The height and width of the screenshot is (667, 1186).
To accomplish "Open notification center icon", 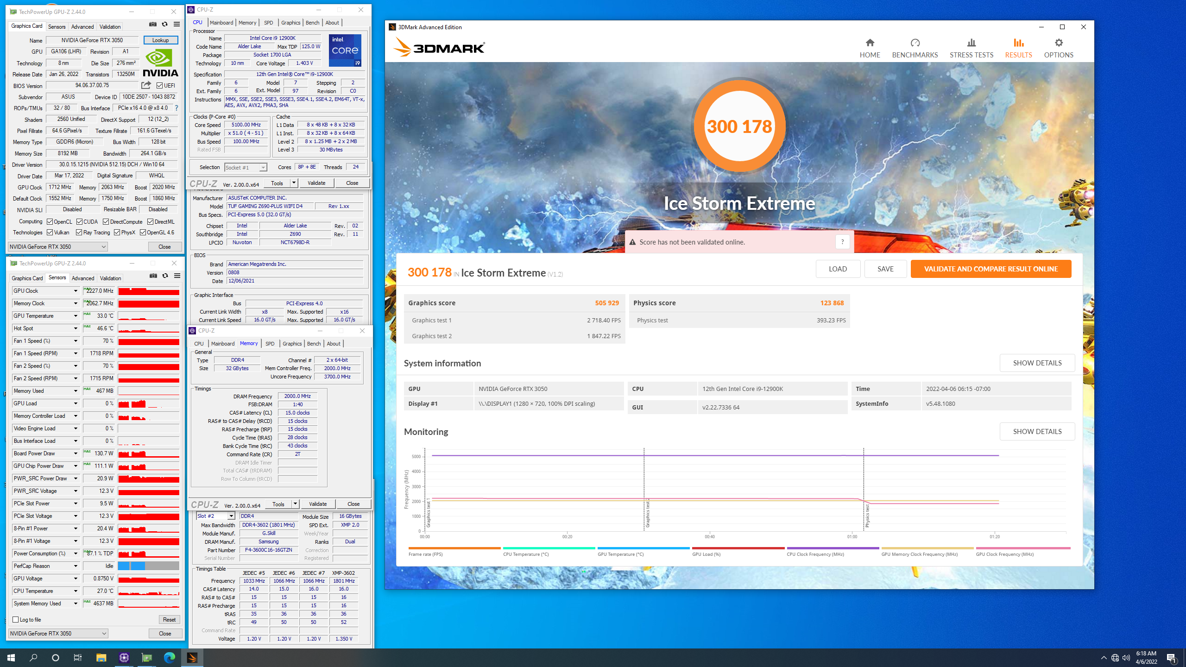I will tap(1171, 658).
